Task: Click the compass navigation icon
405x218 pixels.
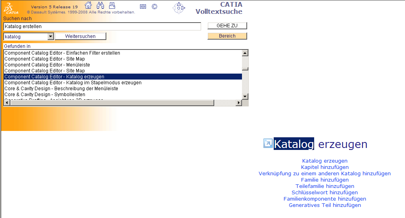Action: click(179, 8)
